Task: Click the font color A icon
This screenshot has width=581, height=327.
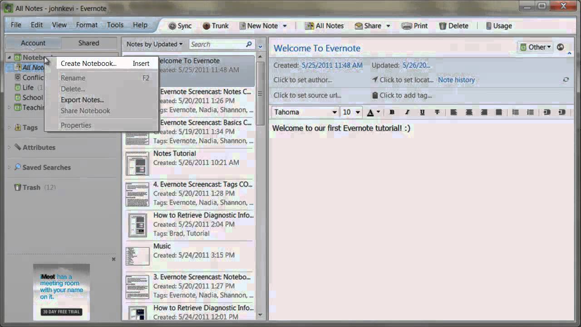Action: coord(370,112)
